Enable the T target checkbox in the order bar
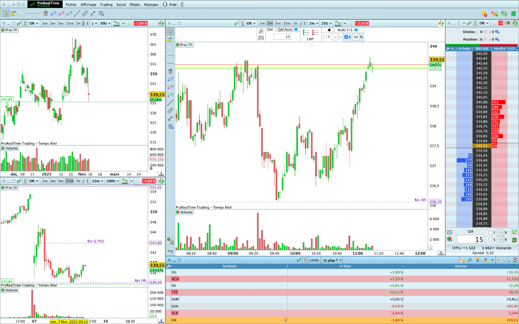 pos(325,37)
